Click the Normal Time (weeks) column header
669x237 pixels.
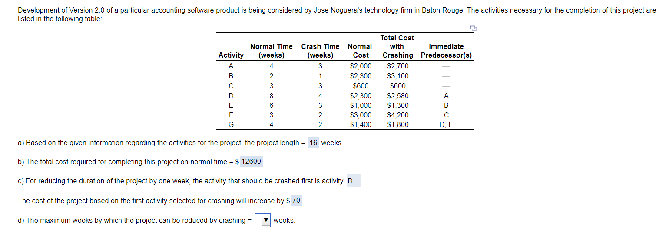[x=271, y=51]
